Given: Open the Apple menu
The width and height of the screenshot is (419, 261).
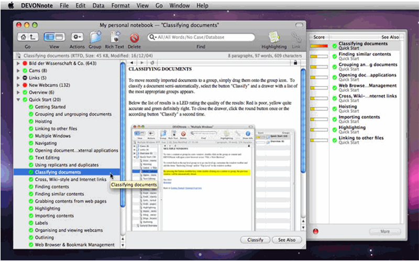Looking at the screenshot, I should pyautogui.click(x=11, y=5).
